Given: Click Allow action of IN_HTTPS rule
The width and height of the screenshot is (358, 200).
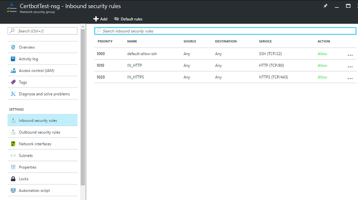Looking at the screenshot, I should pyautogui.click(x=322, y=77).
